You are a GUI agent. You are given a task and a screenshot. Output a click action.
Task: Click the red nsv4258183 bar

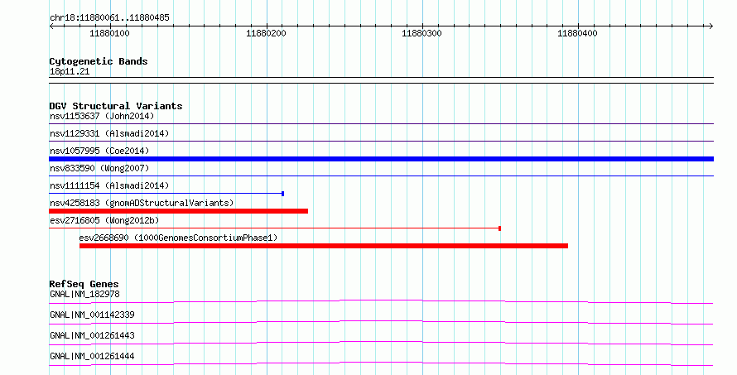pyautogui.click(x=179, y=211)
